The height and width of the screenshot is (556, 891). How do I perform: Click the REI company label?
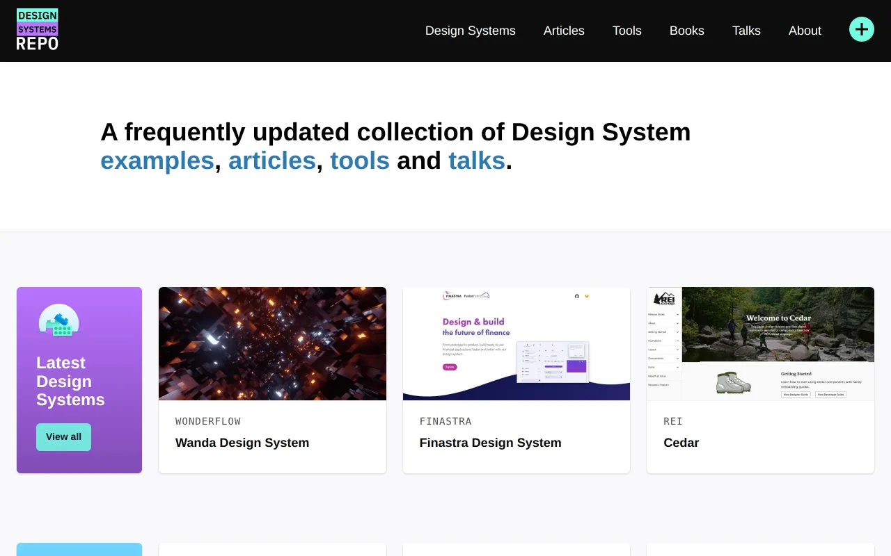click(x=673, y=421)
